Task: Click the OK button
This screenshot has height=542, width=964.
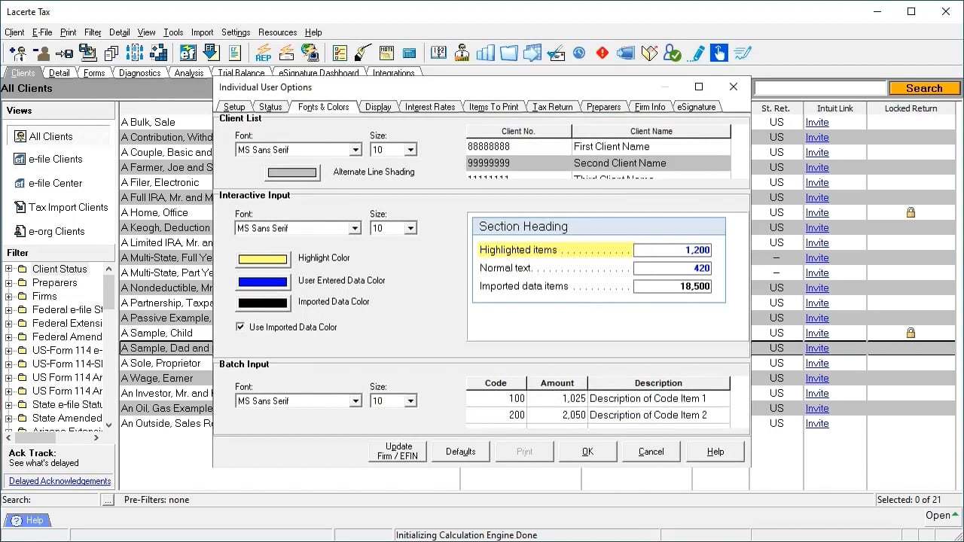Action: pyautogui.click(x=587, y=452)
